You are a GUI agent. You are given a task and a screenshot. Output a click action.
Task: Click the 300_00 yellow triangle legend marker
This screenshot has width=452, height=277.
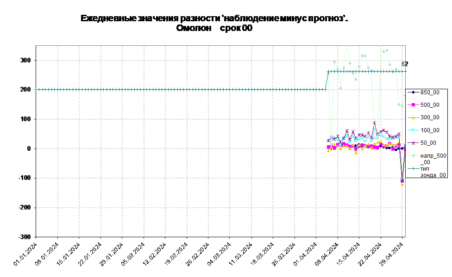(413, 117)
